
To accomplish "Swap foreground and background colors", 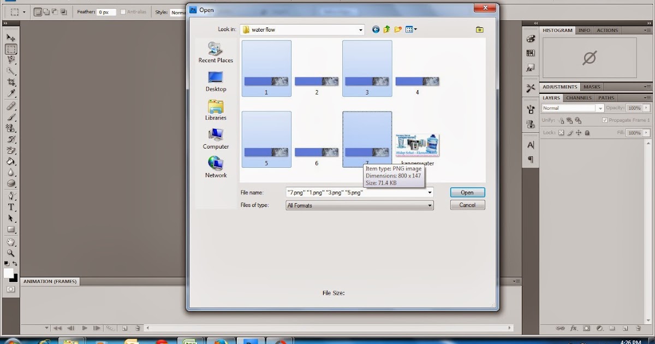I will coord(15,264).
